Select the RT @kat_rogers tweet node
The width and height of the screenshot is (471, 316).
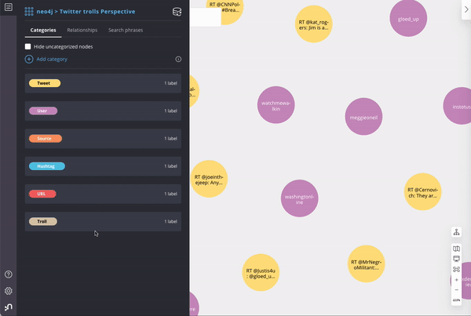tap(313, 24)
